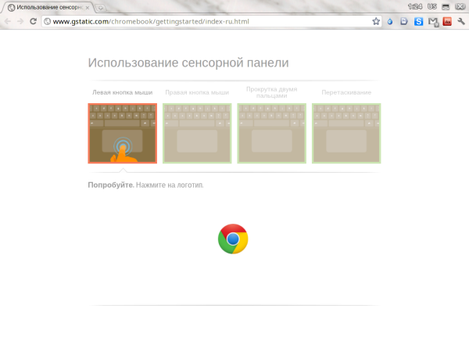Open the Skype extension icon

[418, 22]
